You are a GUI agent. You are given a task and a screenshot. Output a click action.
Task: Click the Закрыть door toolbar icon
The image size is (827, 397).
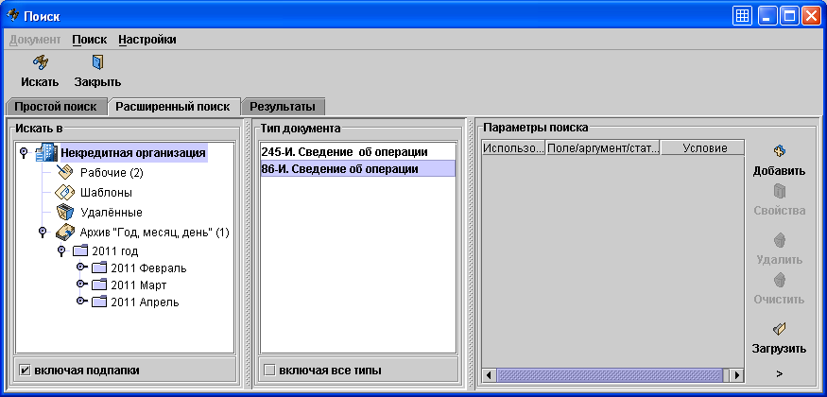tap(97, 62)
